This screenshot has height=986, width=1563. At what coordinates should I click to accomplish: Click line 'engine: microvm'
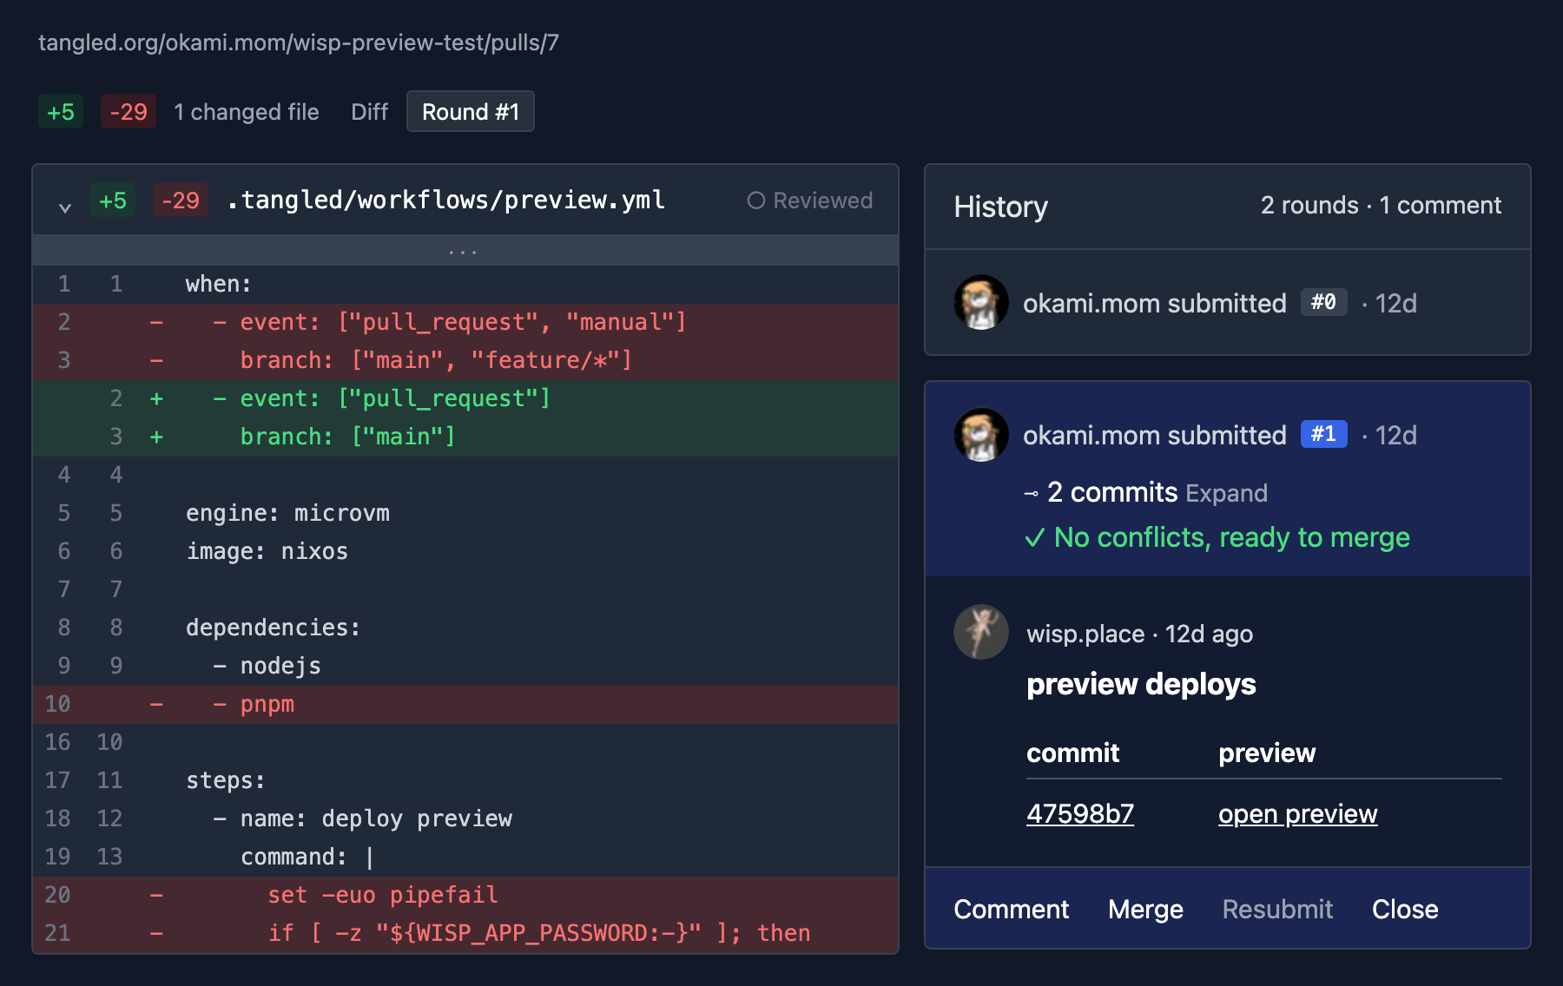465,513
